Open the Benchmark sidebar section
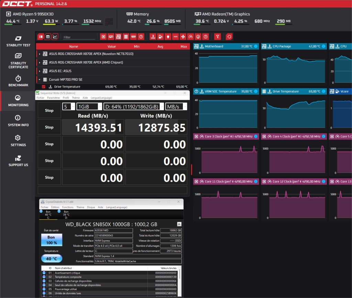The width and height of the screenshot is (352, 298). coord(18,81)
